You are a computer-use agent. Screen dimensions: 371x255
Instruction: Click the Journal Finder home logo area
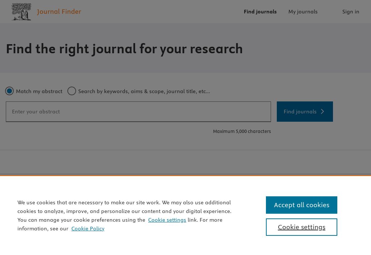[x=45, y=11]
